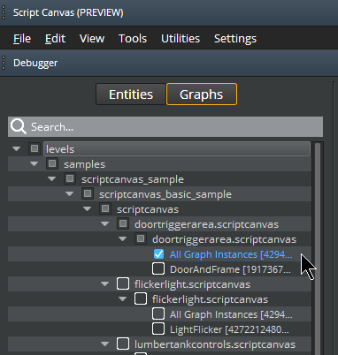
Task: Collapse the scriptcanvas_sample node
Action: coord(52,178)
